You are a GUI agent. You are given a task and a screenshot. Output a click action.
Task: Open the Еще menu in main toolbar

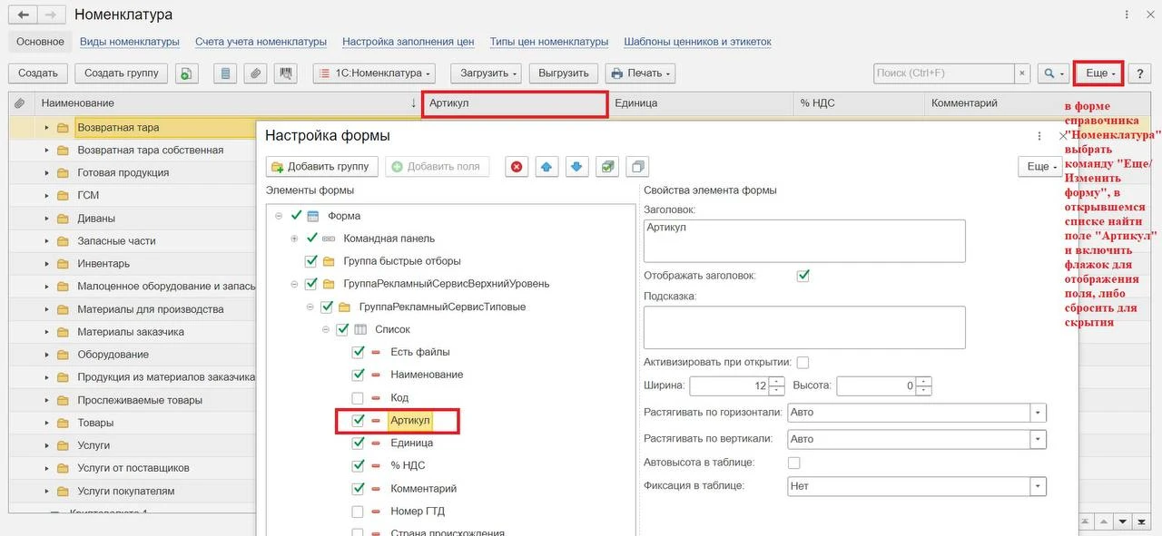1099,73
